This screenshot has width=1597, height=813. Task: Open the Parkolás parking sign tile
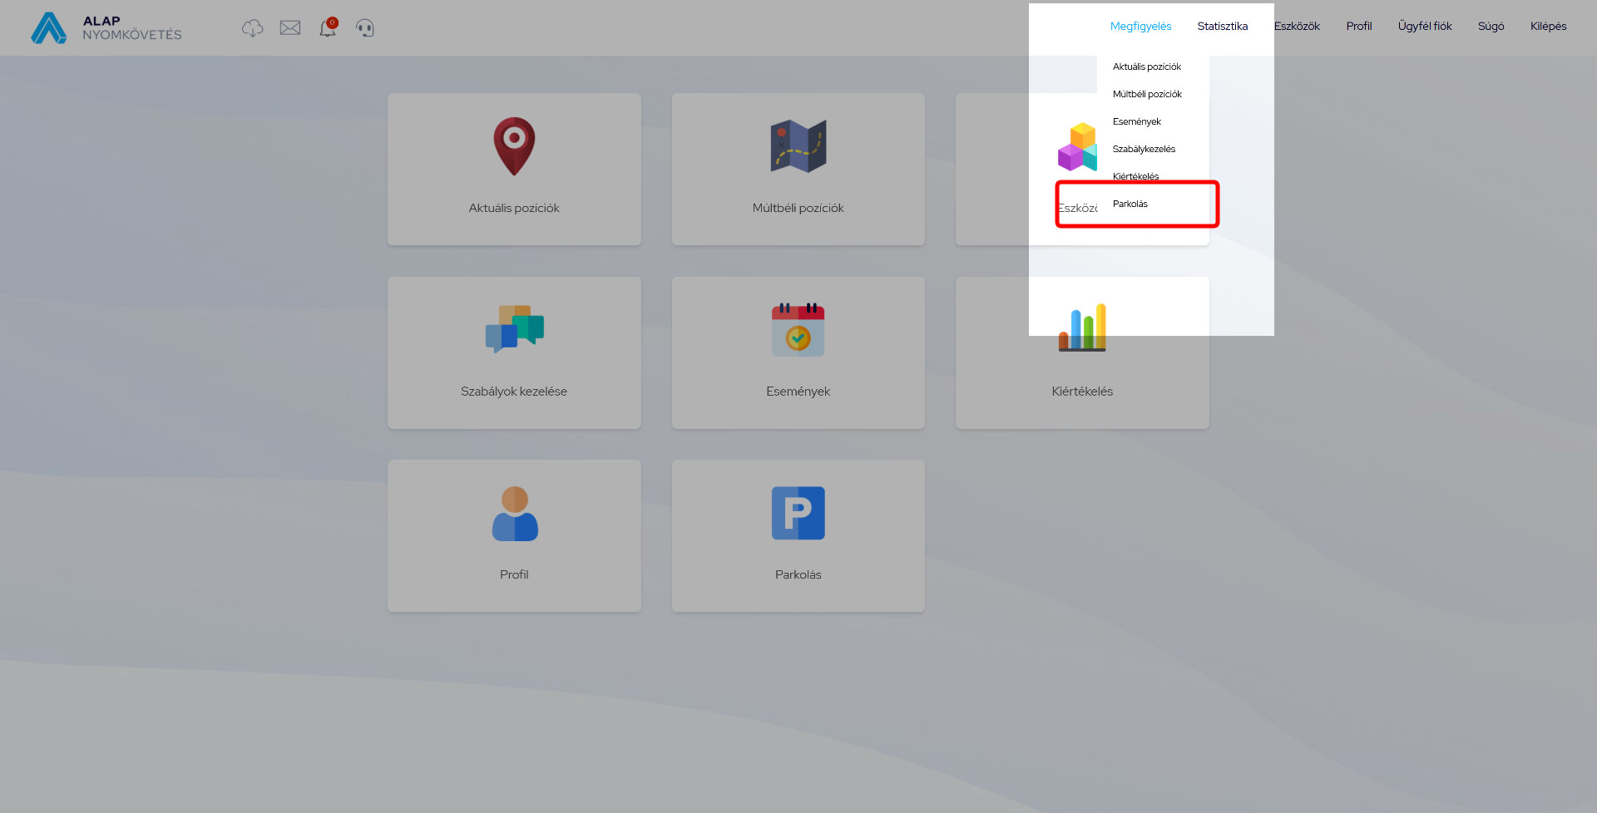pos(798,536)
